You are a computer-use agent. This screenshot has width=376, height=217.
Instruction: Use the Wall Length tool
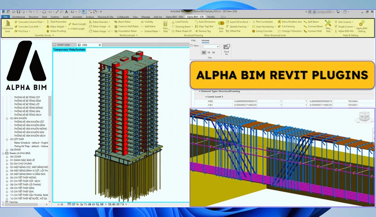click(x=76, y=29)
